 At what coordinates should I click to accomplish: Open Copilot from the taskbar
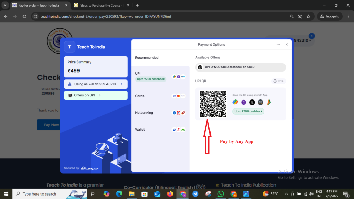pyautogui.click(x=106, y=194)
